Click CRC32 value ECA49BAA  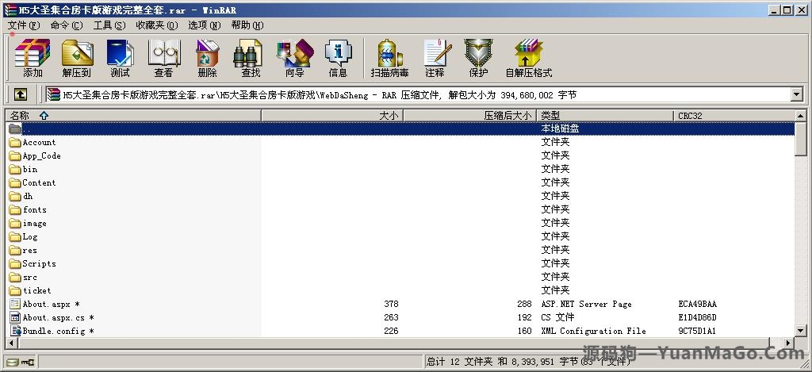697,304
